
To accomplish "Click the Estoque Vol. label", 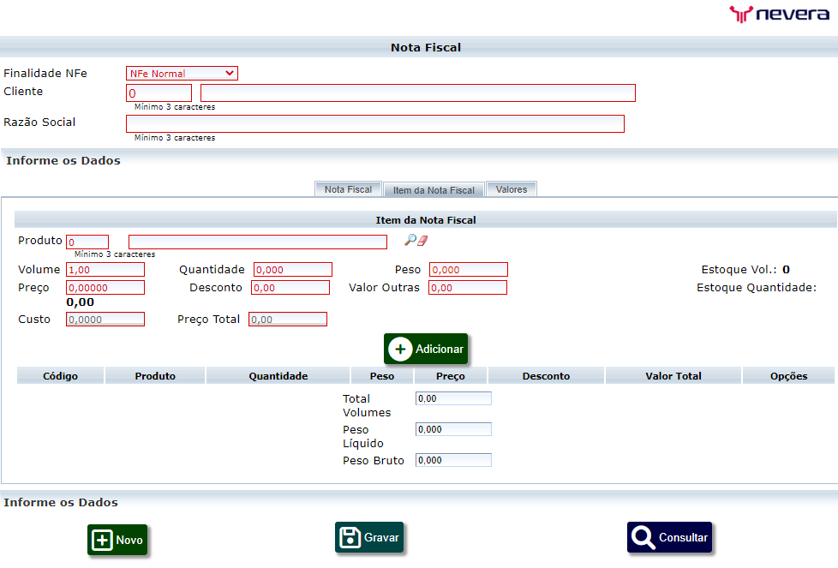I will 739,269.
